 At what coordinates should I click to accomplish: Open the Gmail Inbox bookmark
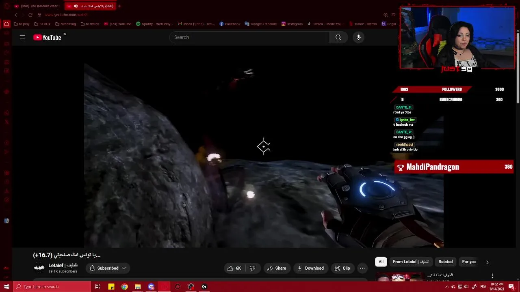click(x=197, y=24)
